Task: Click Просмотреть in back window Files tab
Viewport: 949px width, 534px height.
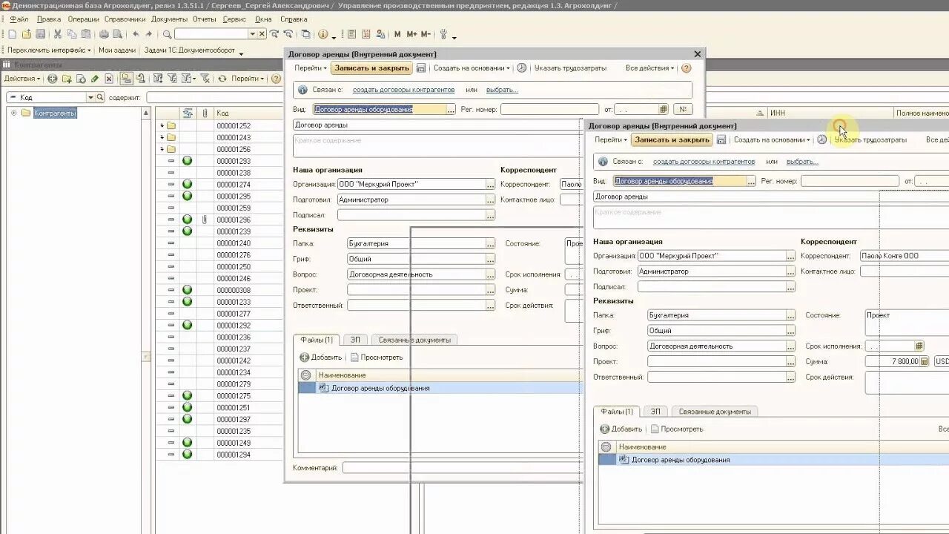Action: pyautogui.click(x=377, y=357)
